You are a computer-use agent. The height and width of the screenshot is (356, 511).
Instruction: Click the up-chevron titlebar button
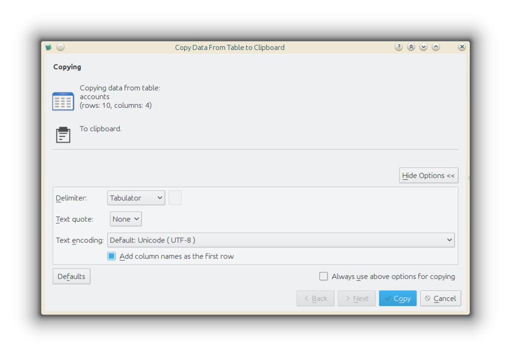tap(436, 47)
